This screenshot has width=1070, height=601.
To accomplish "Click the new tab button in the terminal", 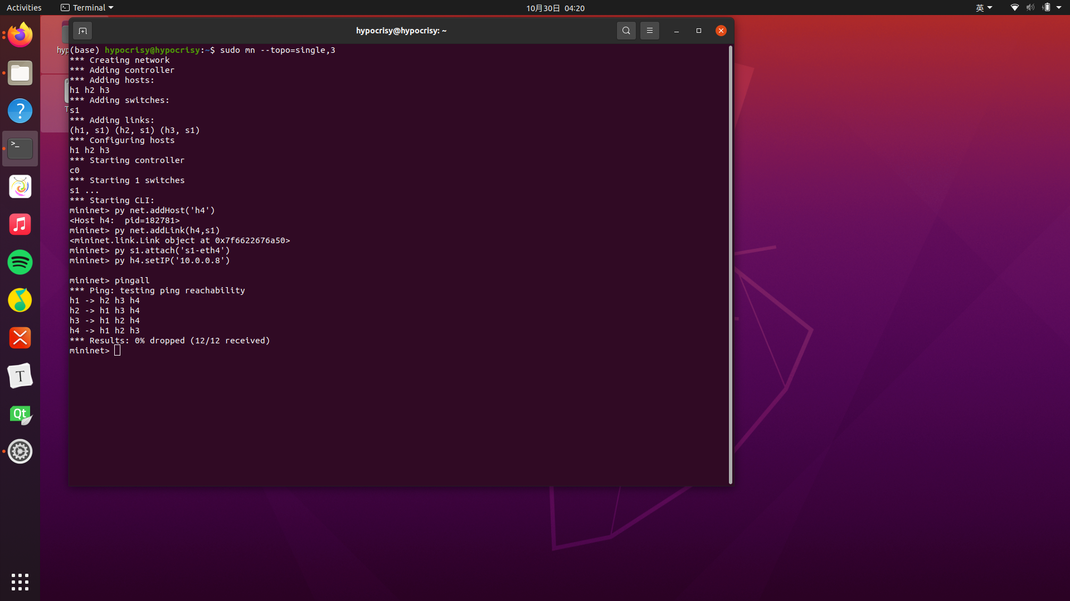I will pos(82,31).
